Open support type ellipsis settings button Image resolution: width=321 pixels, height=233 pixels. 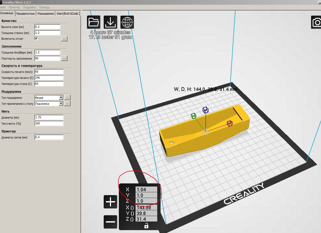click(x=67, y=97)
